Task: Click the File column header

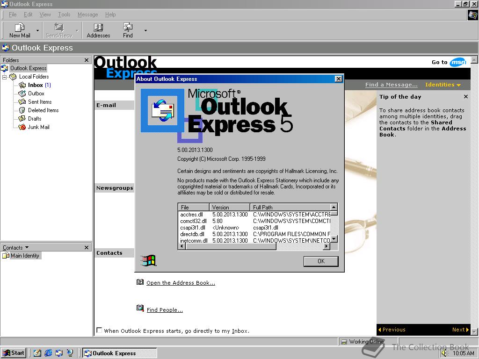Action: [193, 207]
